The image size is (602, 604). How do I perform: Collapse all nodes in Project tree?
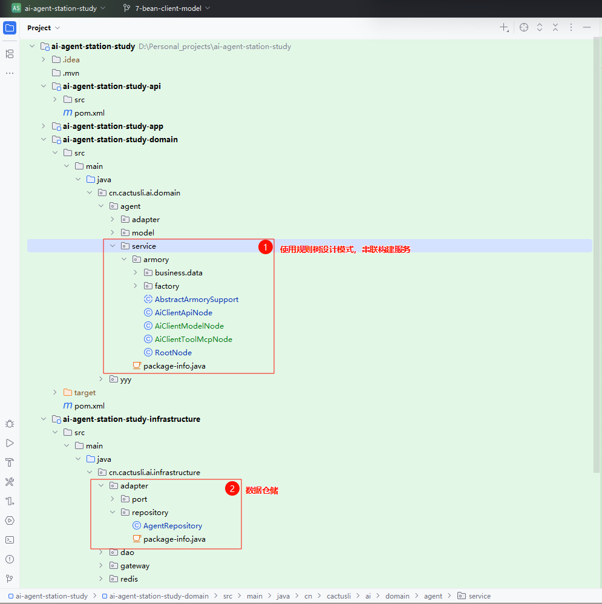(555, 28)
